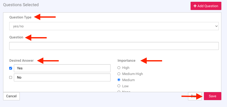Screen dimensions: 227x107
Task: Set importance to Low
Action: pyautogui.click(x=119, y=86)
